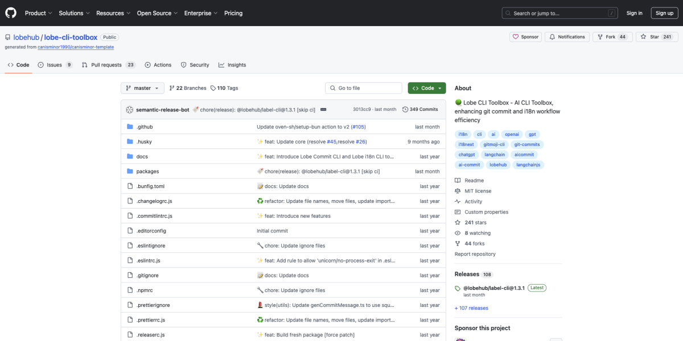The image size is (683, 341).
Task: Star the lobe-cli-toolbox repository
Action: [656, 36]
